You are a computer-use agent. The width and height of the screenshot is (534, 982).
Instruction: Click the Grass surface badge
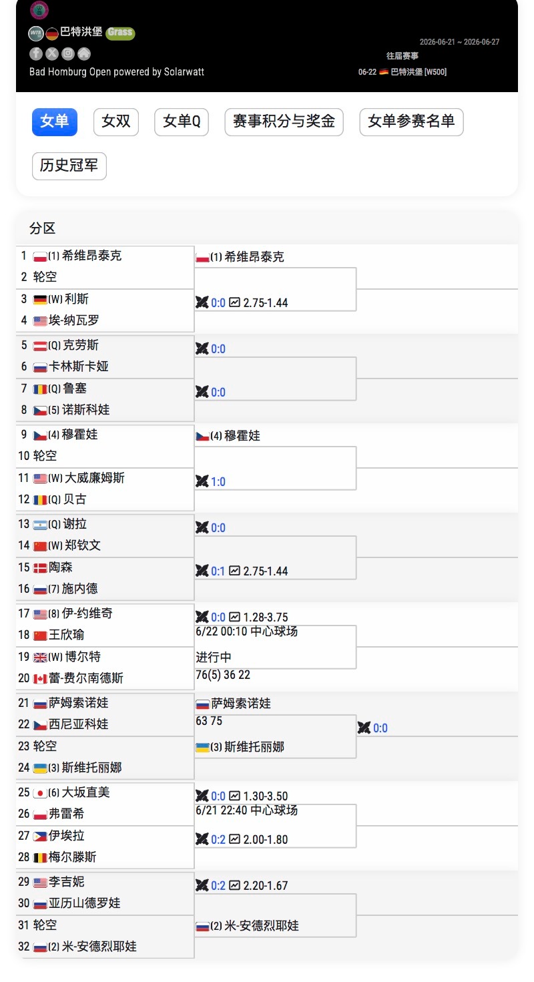coord(120,33)
